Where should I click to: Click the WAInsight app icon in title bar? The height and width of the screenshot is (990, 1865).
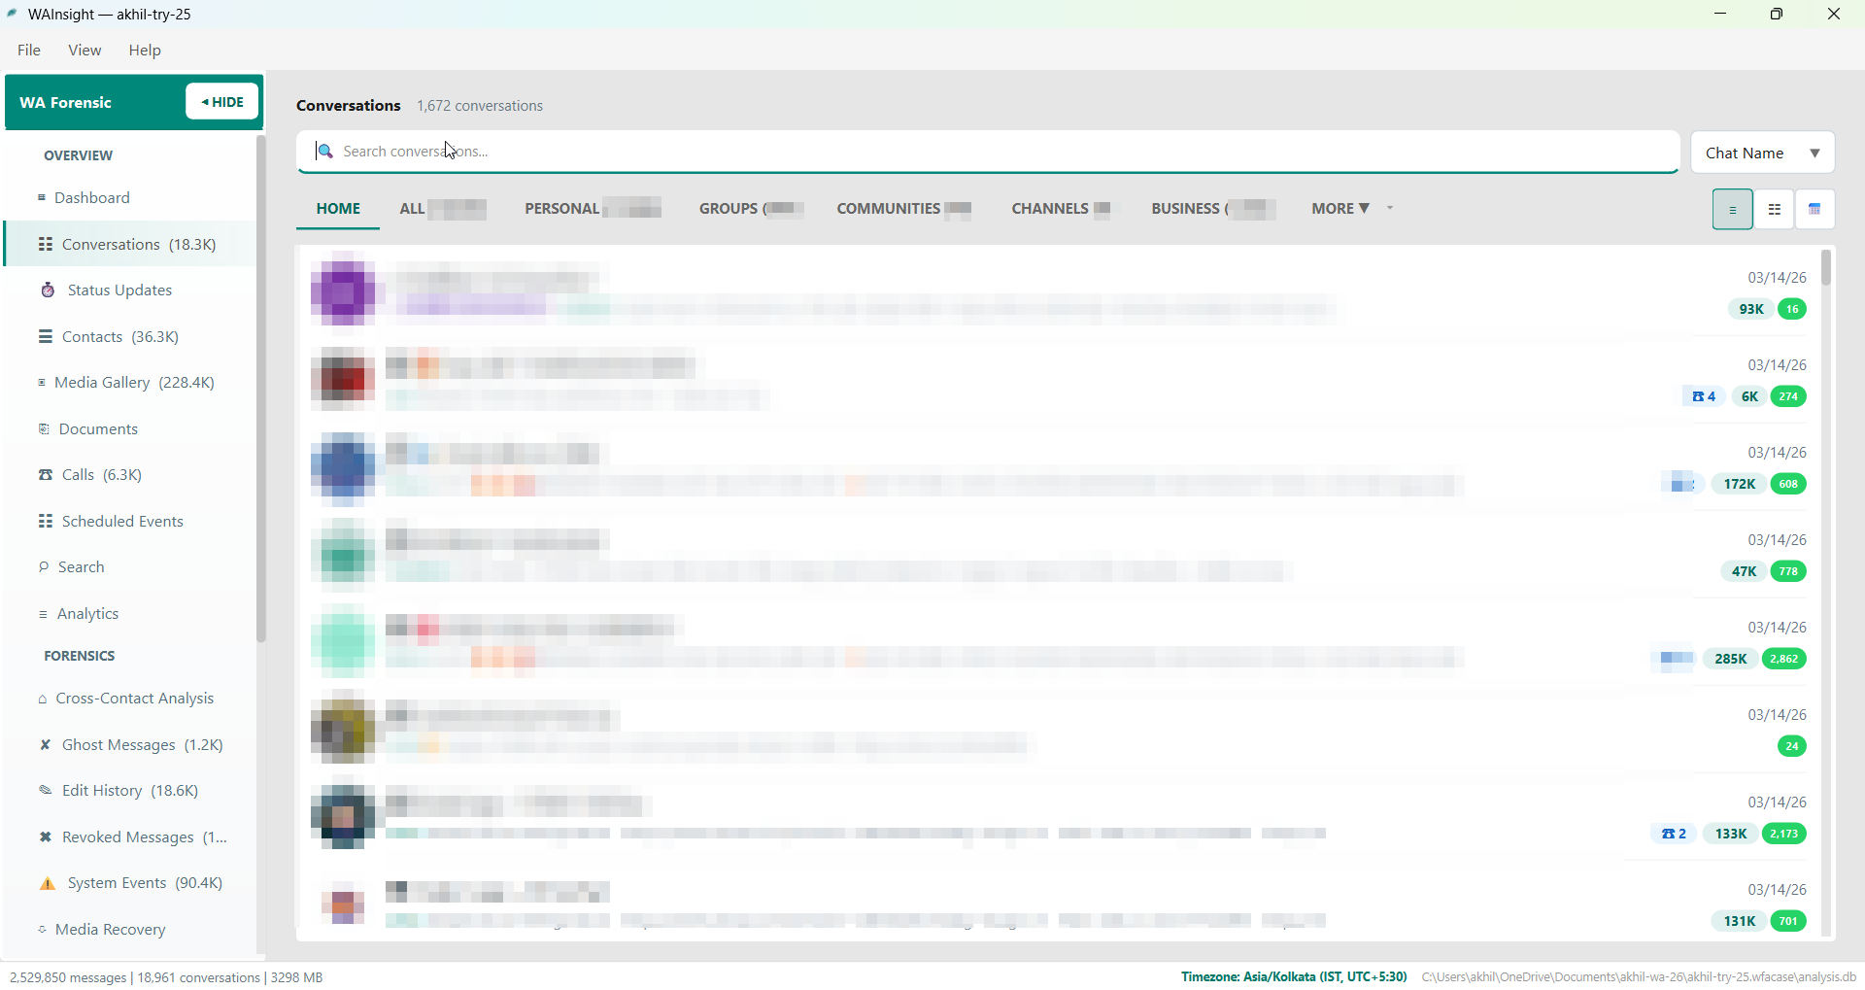click(13, 14)
